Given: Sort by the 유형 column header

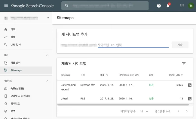Looking at the screenshot, I should point(82,75).
